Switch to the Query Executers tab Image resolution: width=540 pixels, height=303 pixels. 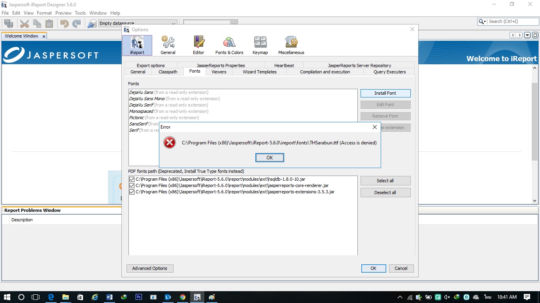pyautogui.click(x=390, y=72)
